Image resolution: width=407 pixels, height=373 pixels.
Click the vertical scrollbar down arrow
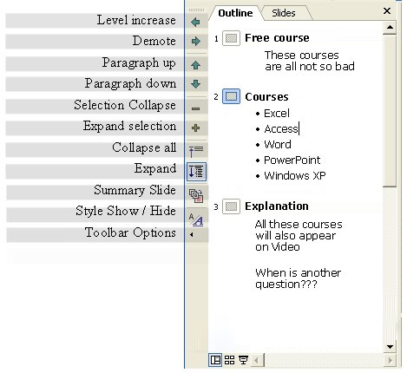pos(390,347)
